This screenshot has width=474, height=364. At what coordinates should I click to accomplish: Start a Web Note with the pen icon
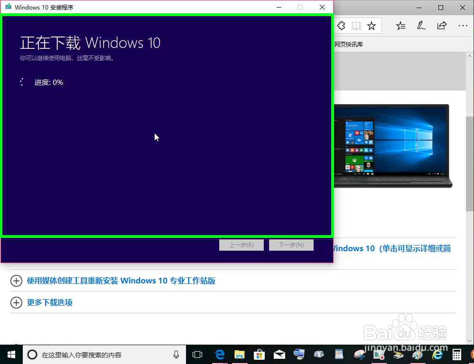point(421,26)
